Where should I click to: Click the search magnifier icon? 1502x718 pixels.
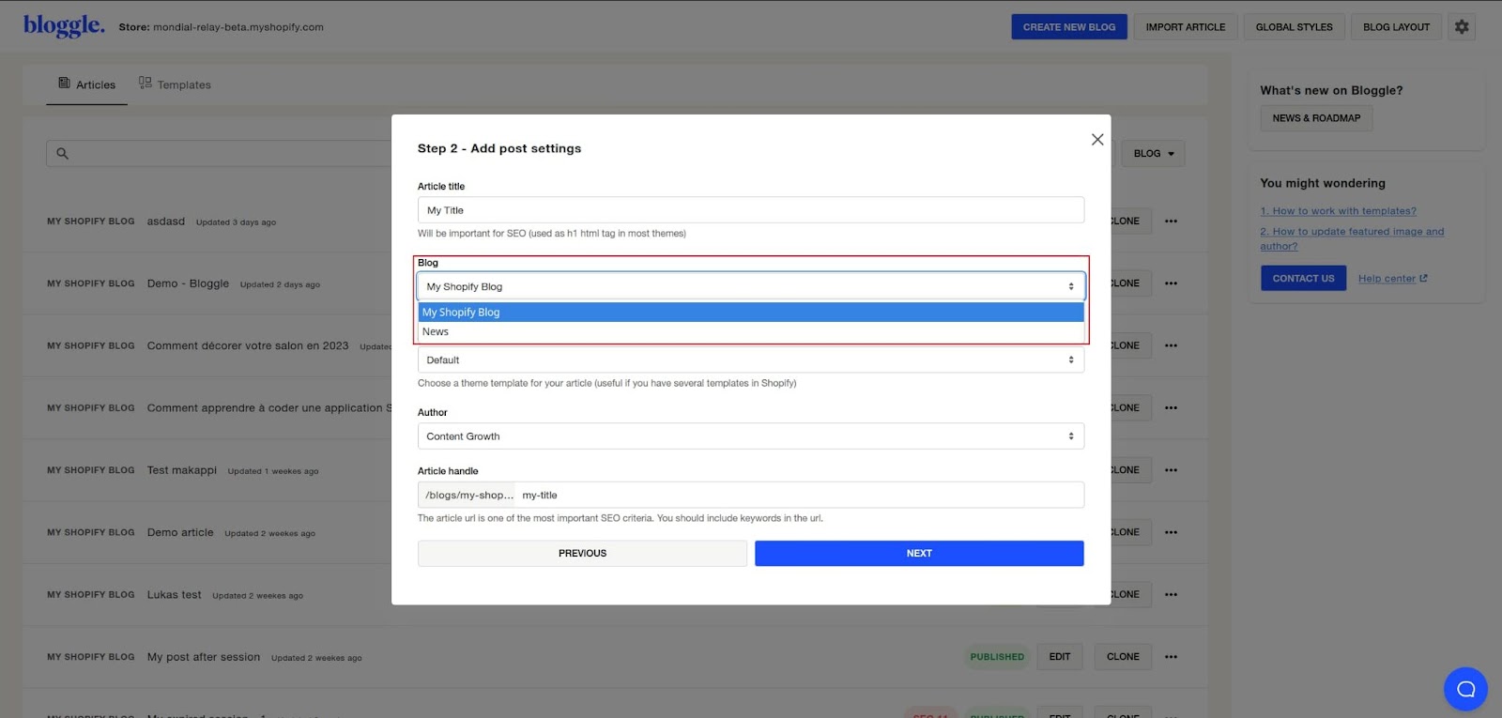coord(62,153)
